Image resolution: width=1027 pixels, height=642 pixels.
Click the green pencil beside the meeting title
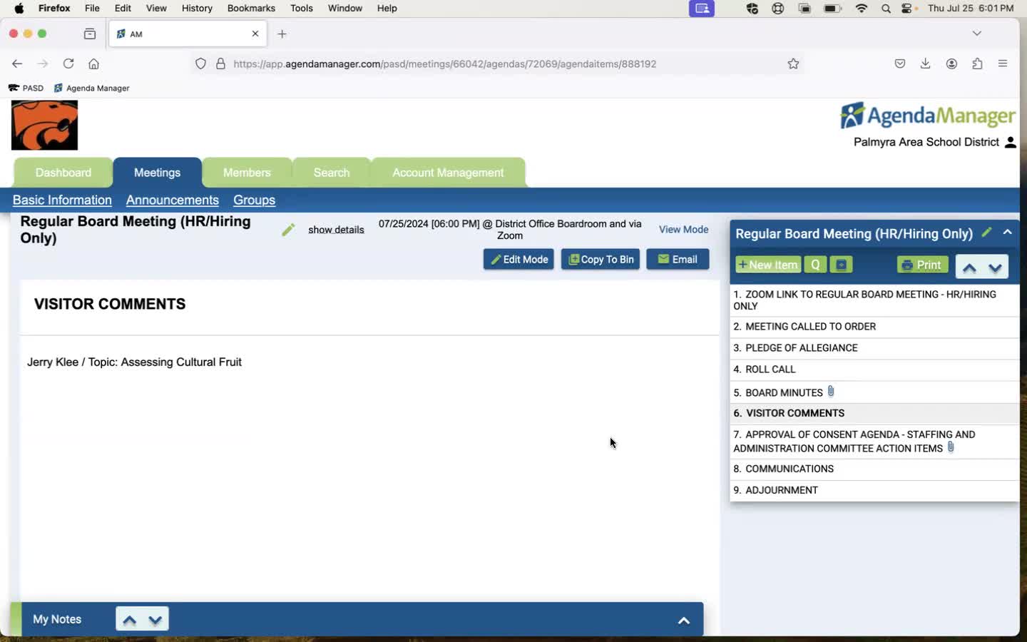click(288, 230)
